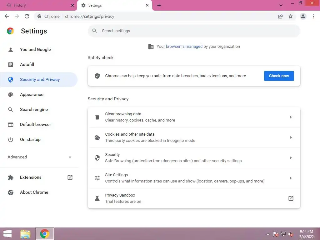Click the cookie icon
Image resolution: width=320 pixels, height=240 pixels.
pos(97,137)
